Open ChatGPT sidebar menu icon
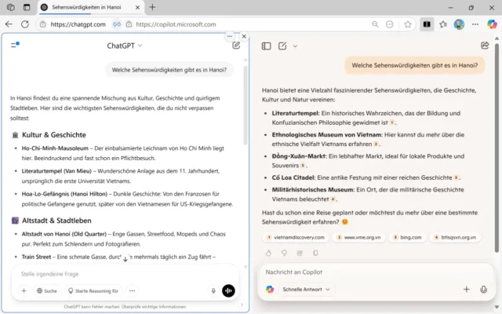Image resolution: width=502 pixels, height=314 pixels. point(15,45)
